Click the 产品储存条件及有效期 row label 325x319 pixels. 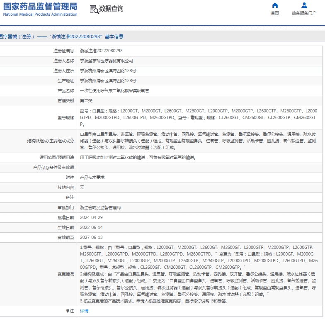53,168
